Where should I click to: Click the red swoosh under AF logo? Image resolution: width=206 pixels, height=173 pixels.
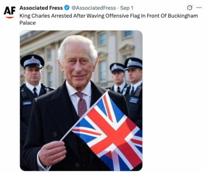coord(10,17)
